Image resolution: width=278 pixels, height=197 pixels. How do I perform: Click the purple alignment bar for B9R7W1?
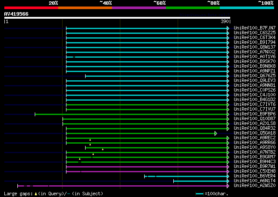pyautogui.click(x=147, y=167)
